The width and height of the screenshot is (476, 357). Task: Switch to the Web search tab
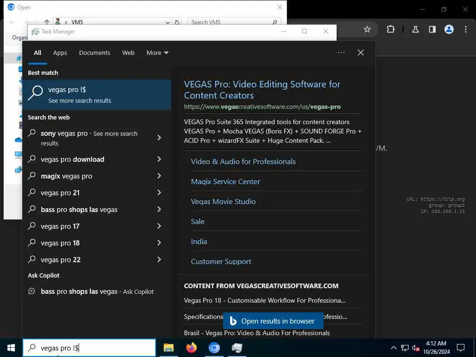(x=128, y=53)
